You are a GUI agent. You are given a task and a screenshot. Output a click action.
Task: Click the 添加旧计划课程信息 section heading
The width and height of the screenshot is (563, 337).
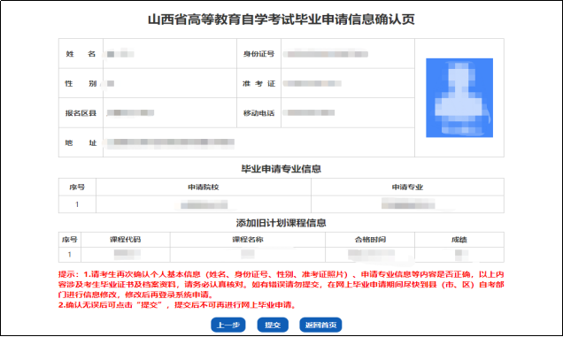(x=281, y=223)
